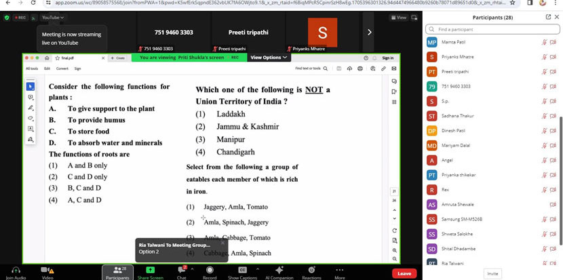Go to previous PDF page arrow
This screenshot has width=563, height=280.
pyautogui.click(x=395, y=210)
